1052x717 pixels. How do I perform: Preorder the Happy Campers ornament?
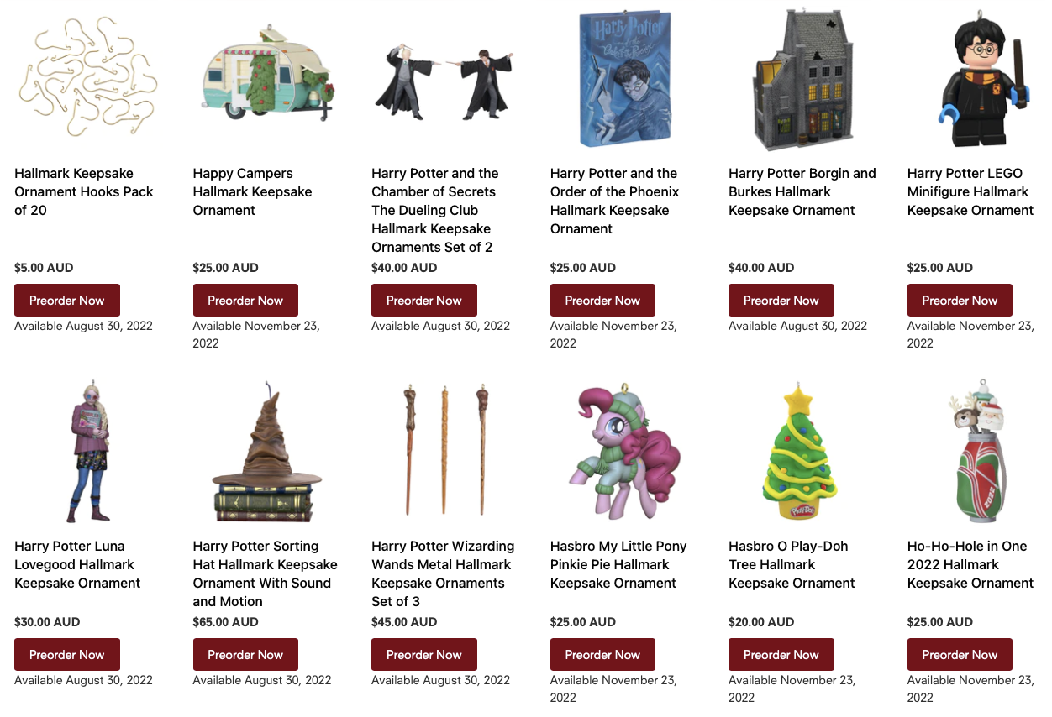[245, 301]
